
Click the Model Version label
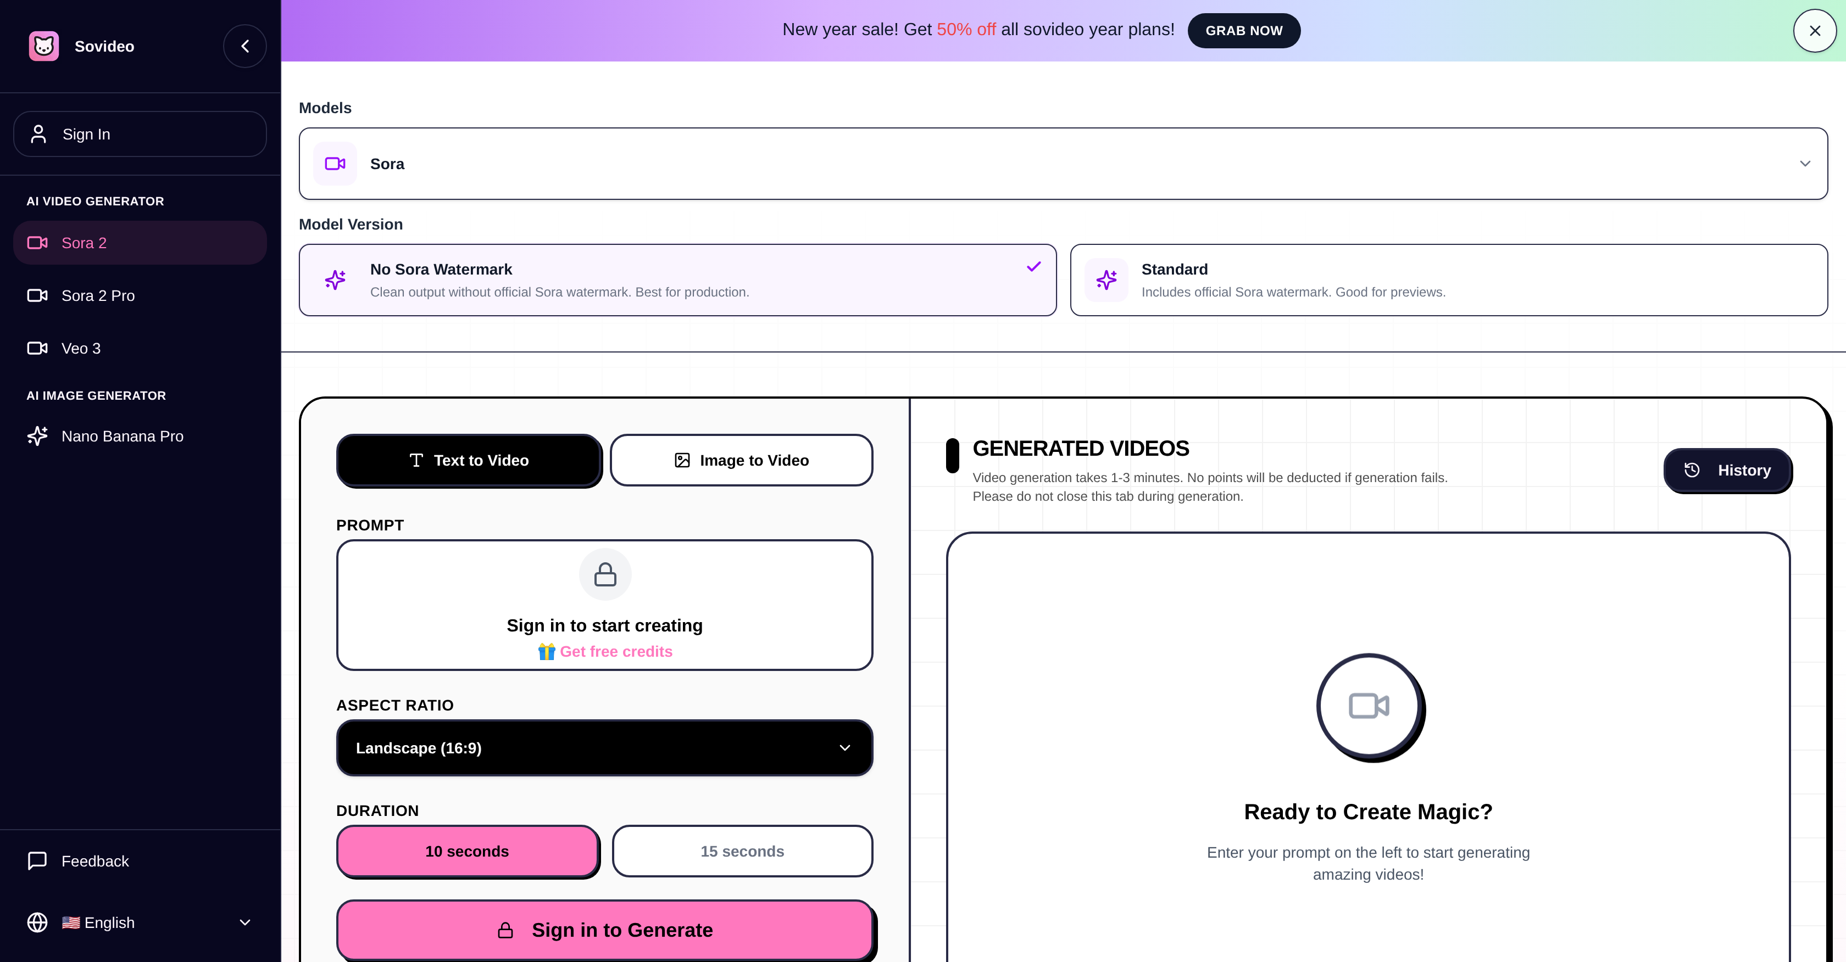point(351,224)
